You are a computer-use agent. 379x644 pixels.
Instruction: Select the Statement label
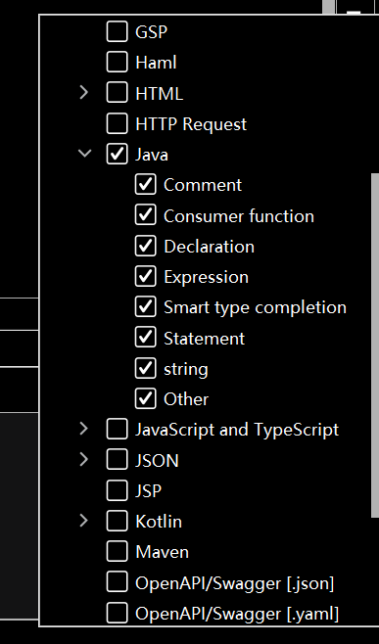click(205, 338)
